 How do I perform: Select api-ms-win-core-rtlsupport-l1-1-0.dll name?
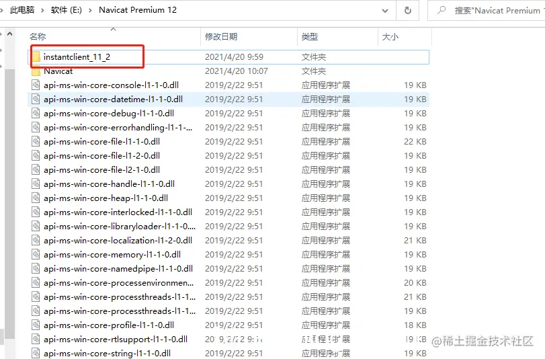[x=116, y=340]
